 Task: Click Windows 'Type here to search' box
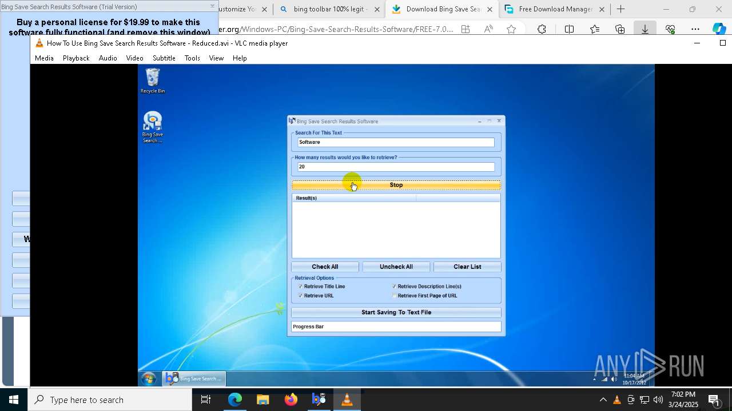[110, 400]
